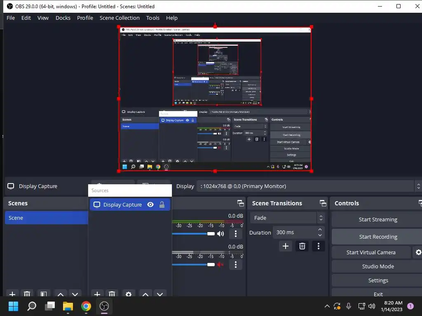Remove the scene transition with trash icon
Viewport: 422px width, 316px height.
coord(302,246)
